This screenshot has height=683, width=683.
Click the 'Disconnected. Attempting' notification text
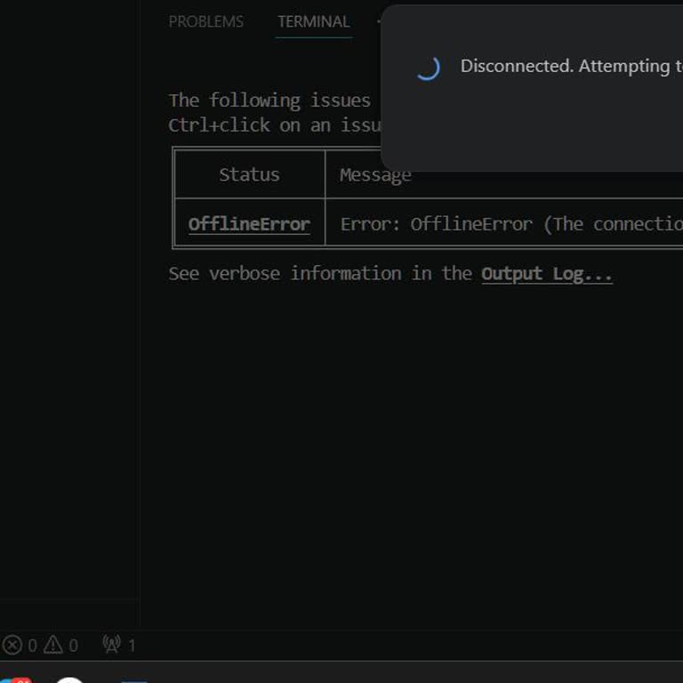(572, 67)
